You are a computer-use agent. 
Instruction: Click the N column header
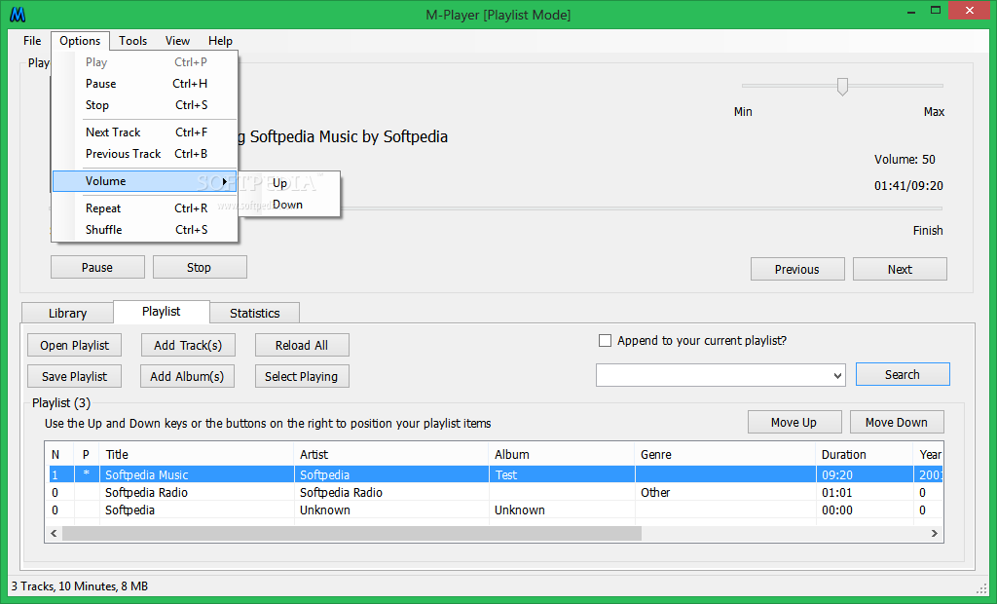pyautogui.click(x=62, y=454)
